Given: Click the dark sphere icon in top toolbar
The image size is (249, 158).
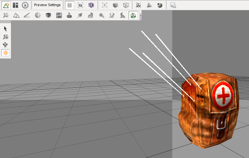Looking at the screenshot, I should (160, 5).
